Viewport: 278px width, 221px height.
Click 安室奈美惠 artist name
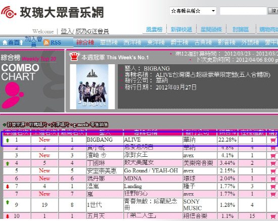coord(102,171)
